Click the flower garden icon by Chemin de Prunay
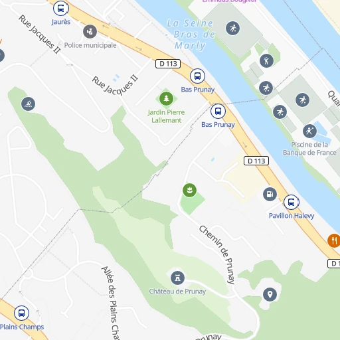This screenshot has height=340, width=340. tap(189, 190)
